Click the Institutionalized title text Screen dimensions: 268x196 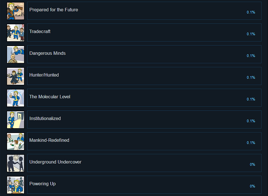point(45,118)
